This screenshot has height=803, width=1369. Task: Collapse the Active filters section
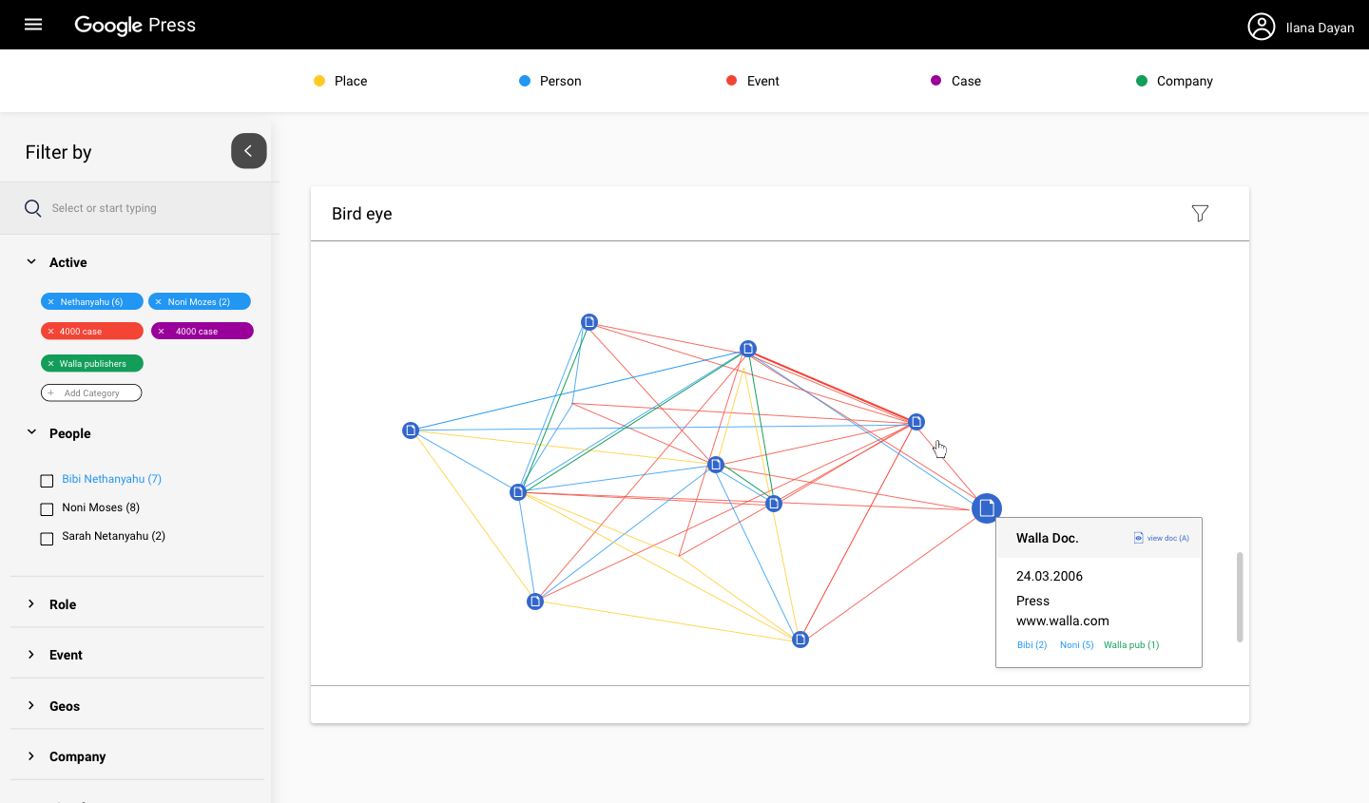(x=31, y=262)
